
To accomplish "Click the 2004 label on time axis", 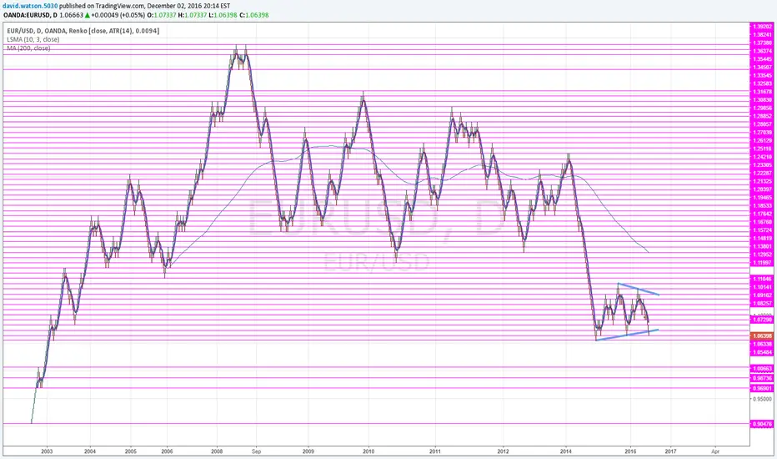I will point(90,451).
